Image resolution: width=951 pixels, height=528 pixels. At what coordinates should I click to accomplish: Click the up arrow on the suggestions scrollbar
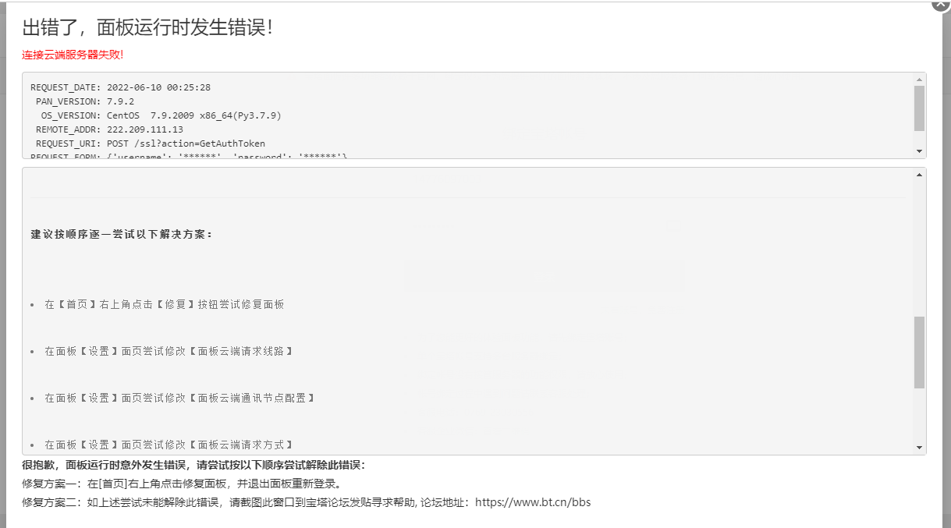(919, 175)
